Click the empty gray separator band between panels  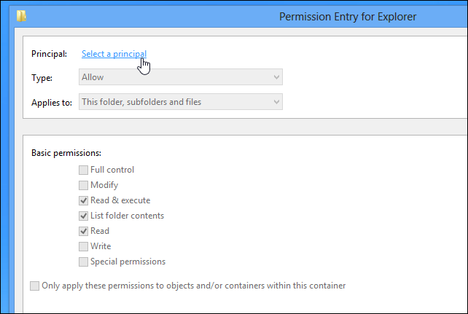click(241, 127)
